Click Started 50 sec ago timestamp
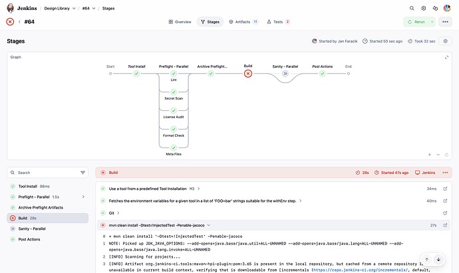The height and width of the screenshot is (273, 459). click(382, 41)
